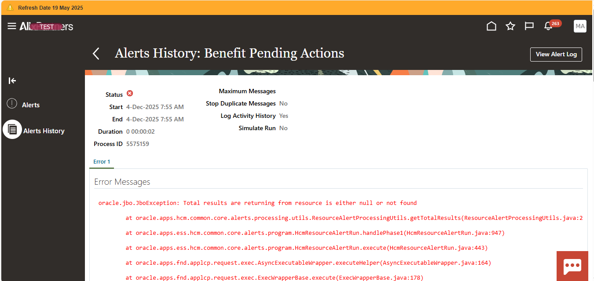Image resolution: width=594 pixels, height=281 pixels.
Task: Click the Maximum Messages label
Action: tap(247, 91)
